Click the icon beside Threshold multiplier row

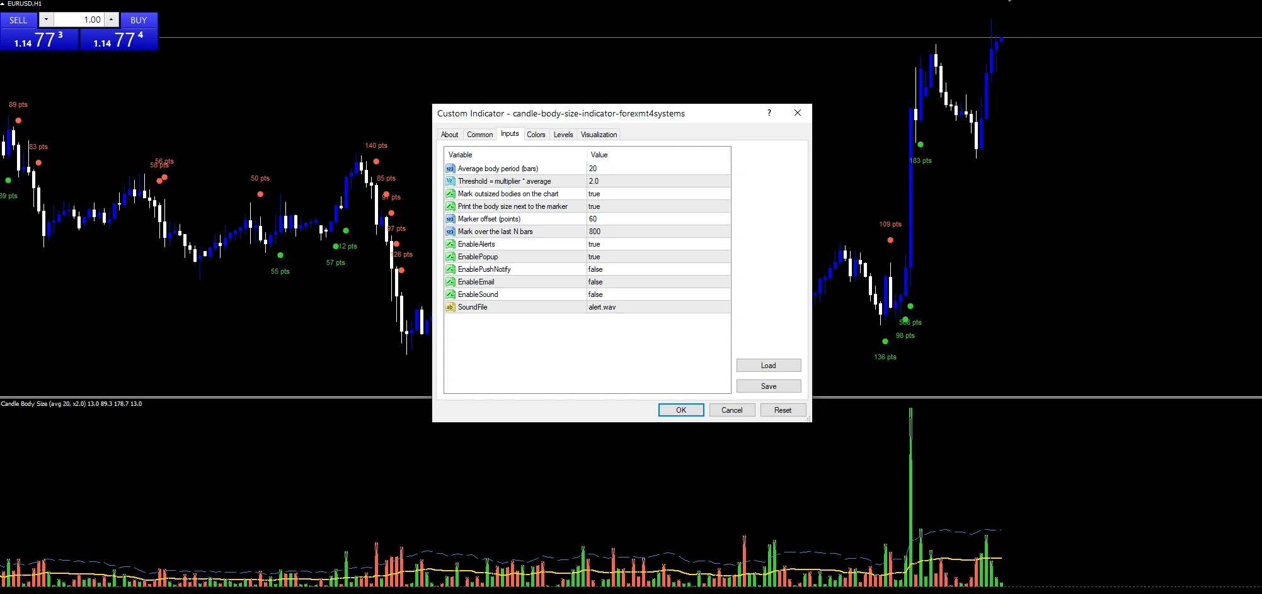[450, 181]
